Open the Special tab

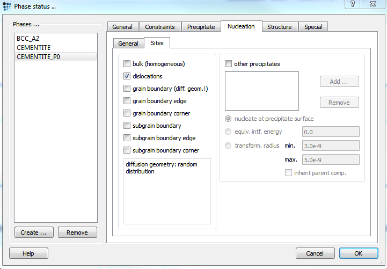(313, 27)
